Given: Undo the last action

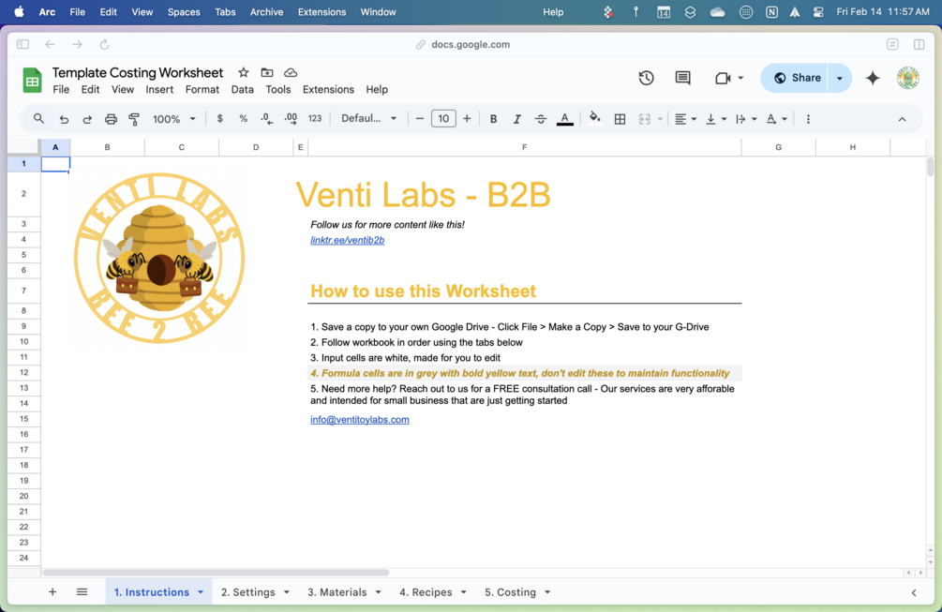Looking at the screenshot, I should 64,119.
